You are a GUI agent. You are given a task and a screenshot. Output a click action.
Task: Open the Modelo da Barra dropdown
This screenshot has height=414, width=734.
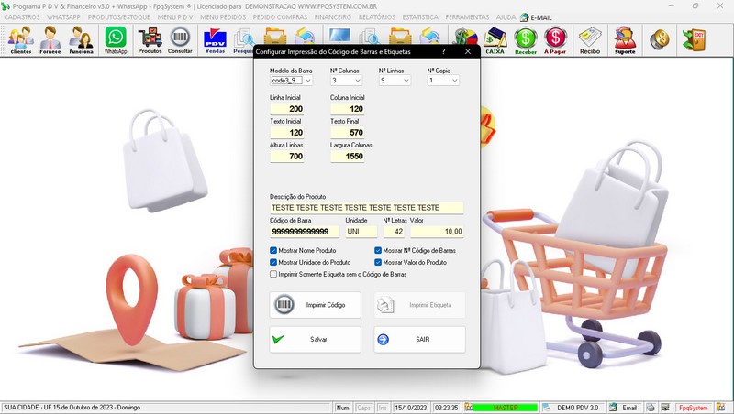(308, 81)
